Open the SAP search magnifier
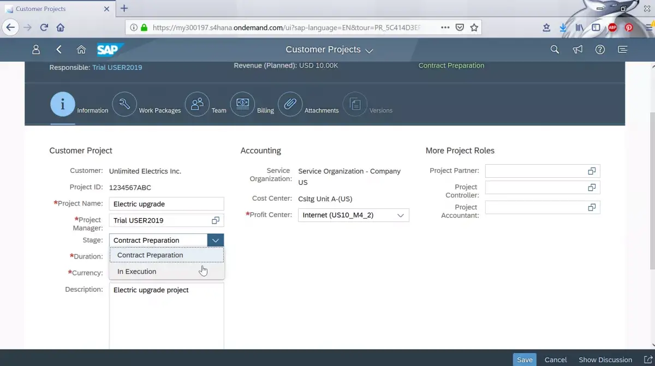Viewport: 655px width, 366px height. coord(555,50)
